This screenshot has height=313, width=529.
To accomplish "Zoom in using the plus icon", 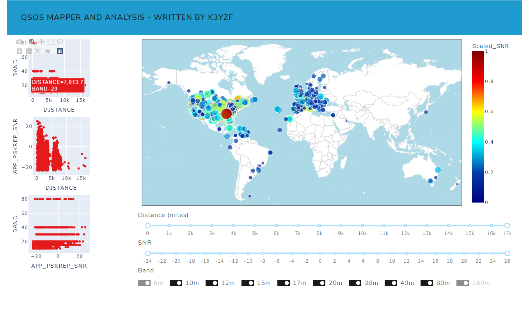I will tap(19, 51).
